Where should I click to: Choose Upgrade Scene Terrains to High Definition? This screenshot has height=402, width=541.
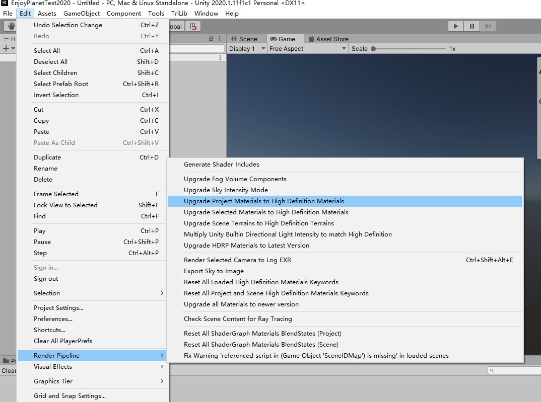(345, 223)
